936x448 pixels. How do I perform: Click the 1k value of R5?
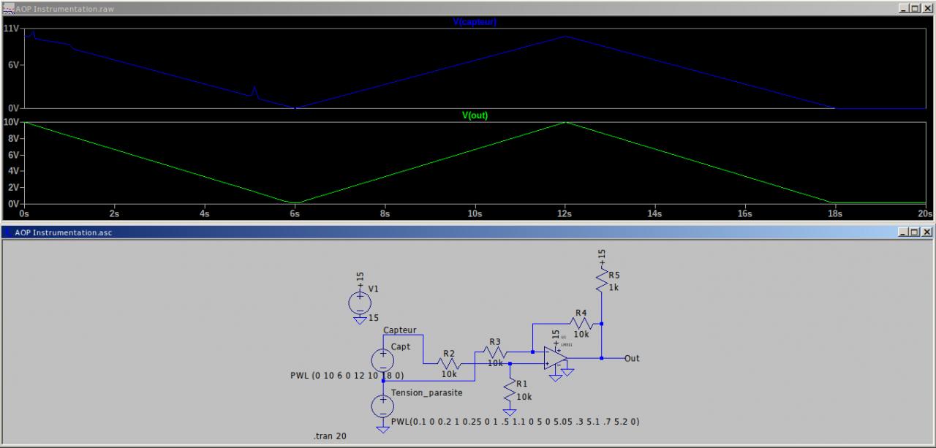coord(614,287)
